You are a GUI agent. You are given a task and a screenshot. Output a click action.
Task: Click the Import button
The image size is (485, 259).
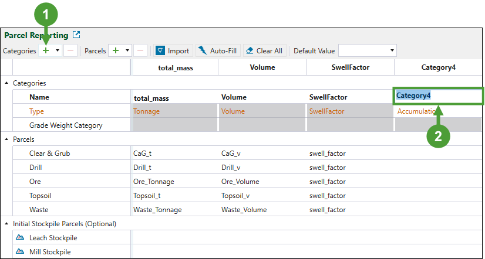pyautogui.click(x=172, y=51)
